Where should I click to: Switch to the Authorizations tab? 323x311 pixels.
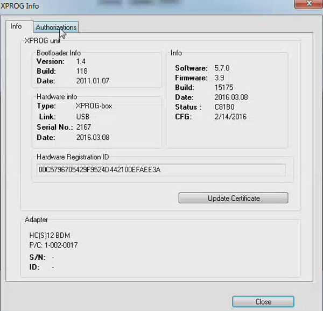55,27
